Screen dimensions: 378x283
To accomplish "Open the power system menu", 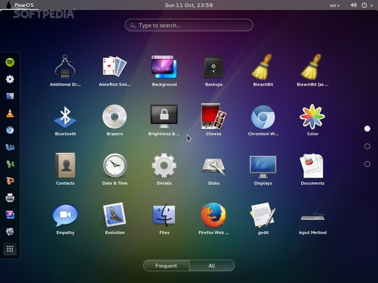I will [x=367, y=5].
